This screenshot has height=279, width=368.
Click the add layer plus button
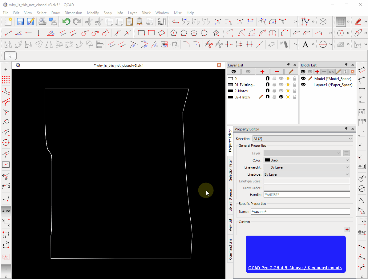[262, 71]
